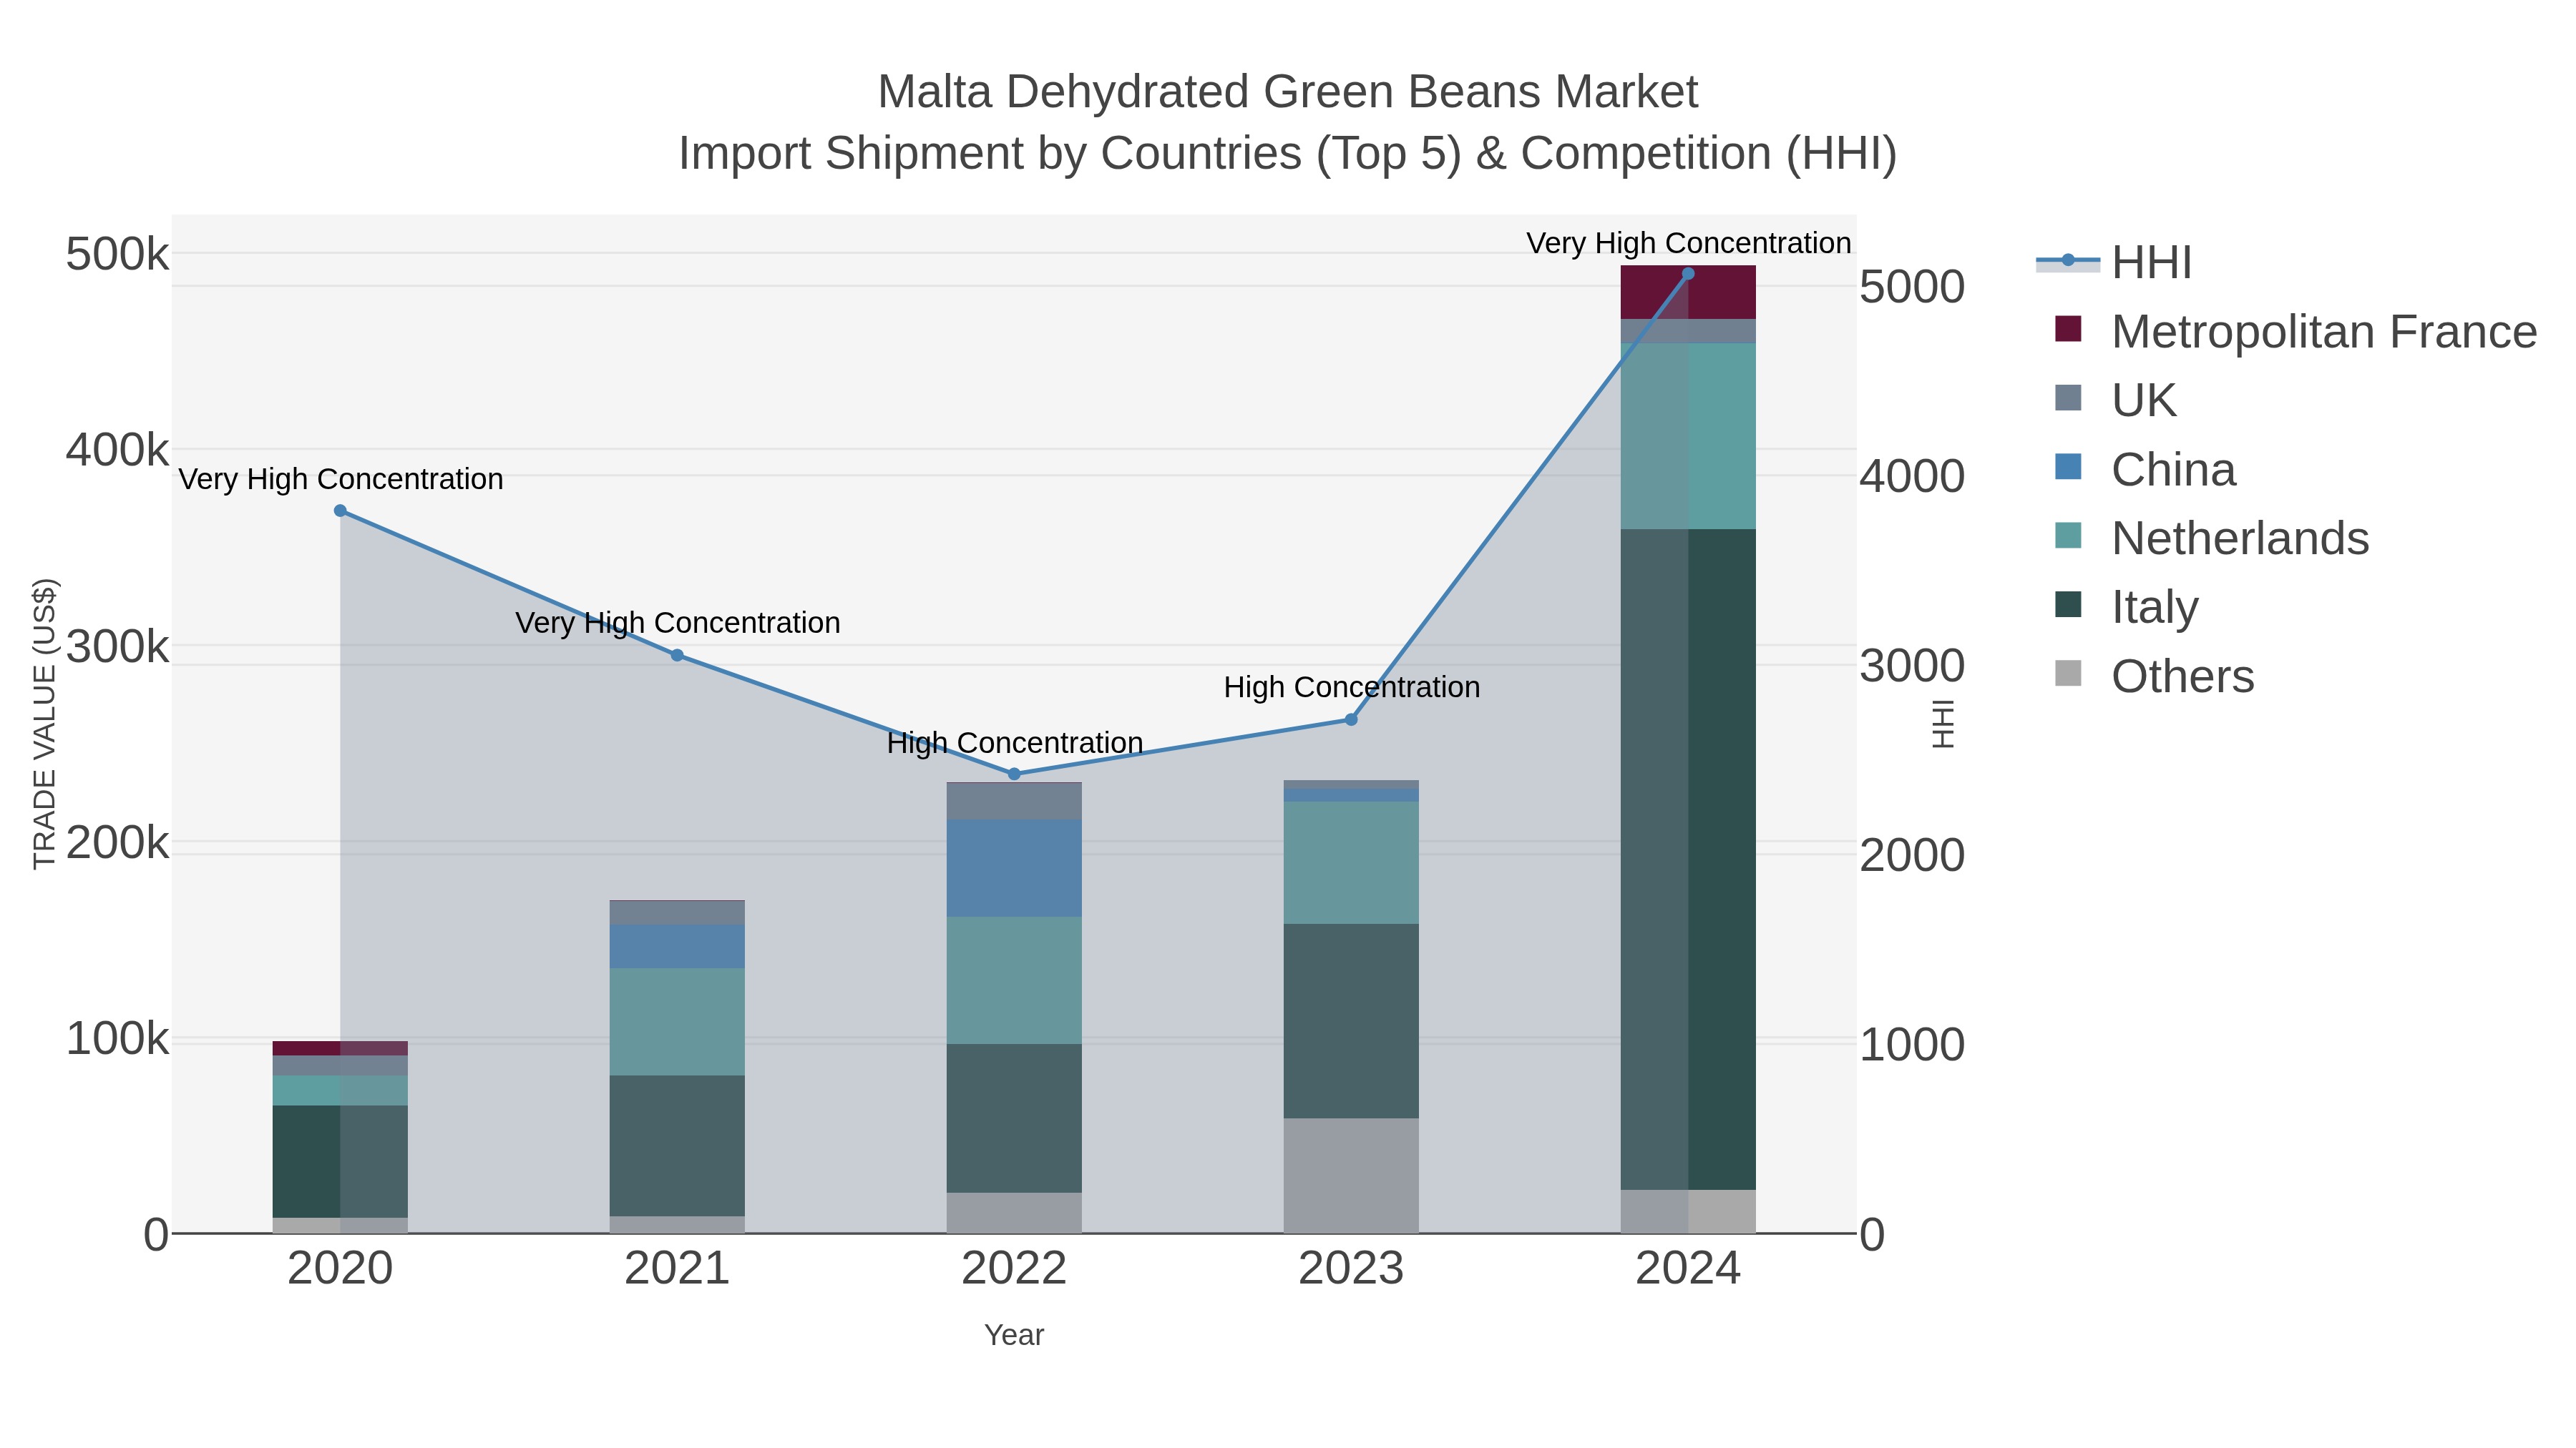Click the Netherlands legend color swatch

[2068, 535]
